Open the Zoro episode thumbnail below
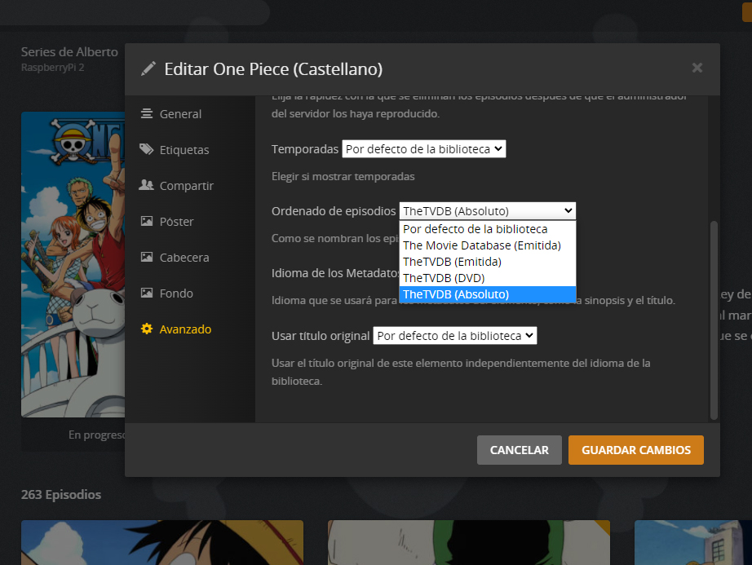Screen dimensions: 752x565 468,542
